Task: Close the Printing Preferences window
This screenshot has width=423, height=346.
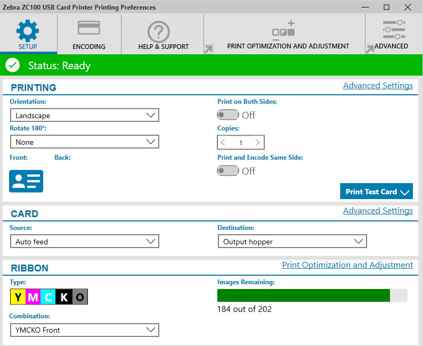Action: (x=408, y=7)
